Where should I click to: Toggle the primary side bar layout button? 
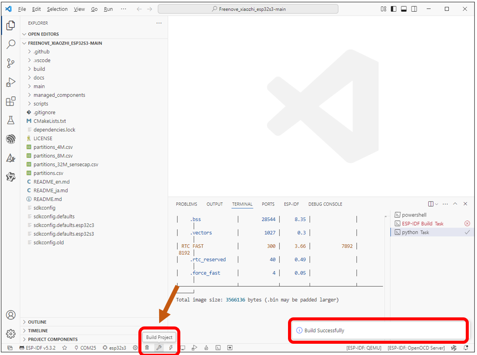pos(394,9)
